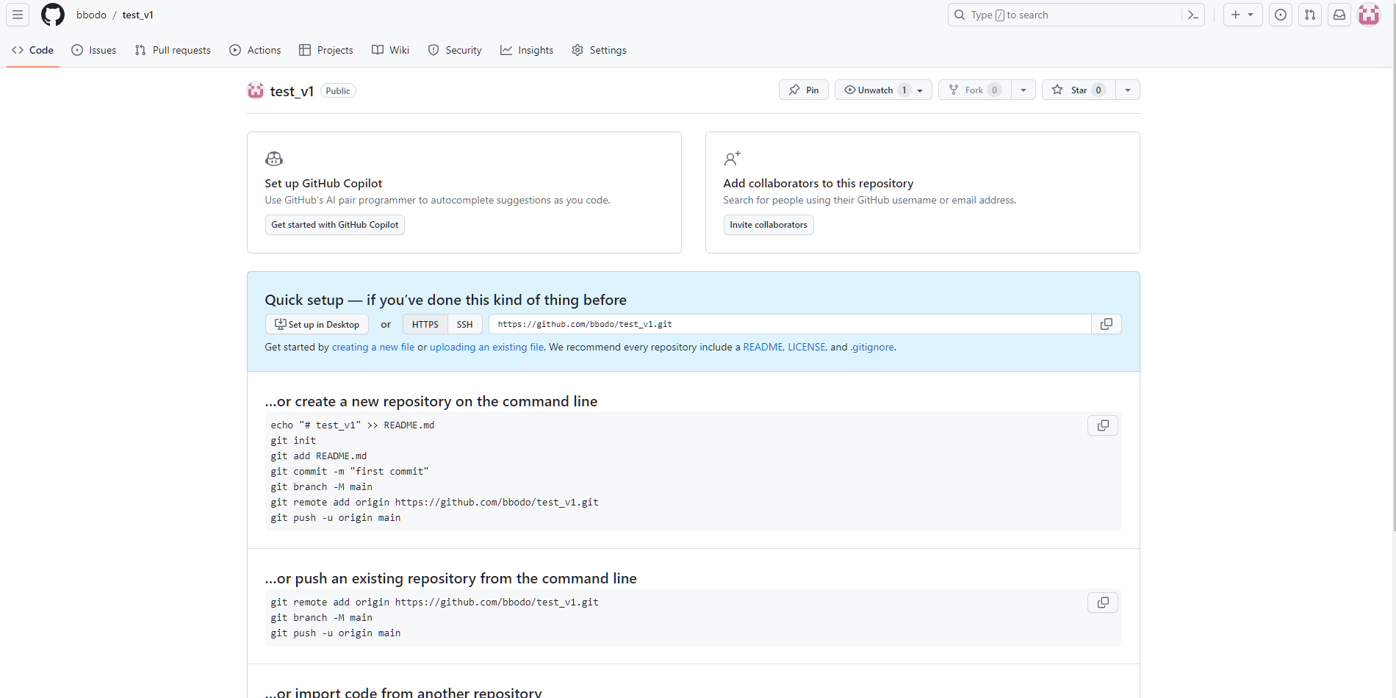Image resolution: width=1396 pixels, height=698 pixels.
Task: Open uploading an existing file link
Action: [486, 347]
